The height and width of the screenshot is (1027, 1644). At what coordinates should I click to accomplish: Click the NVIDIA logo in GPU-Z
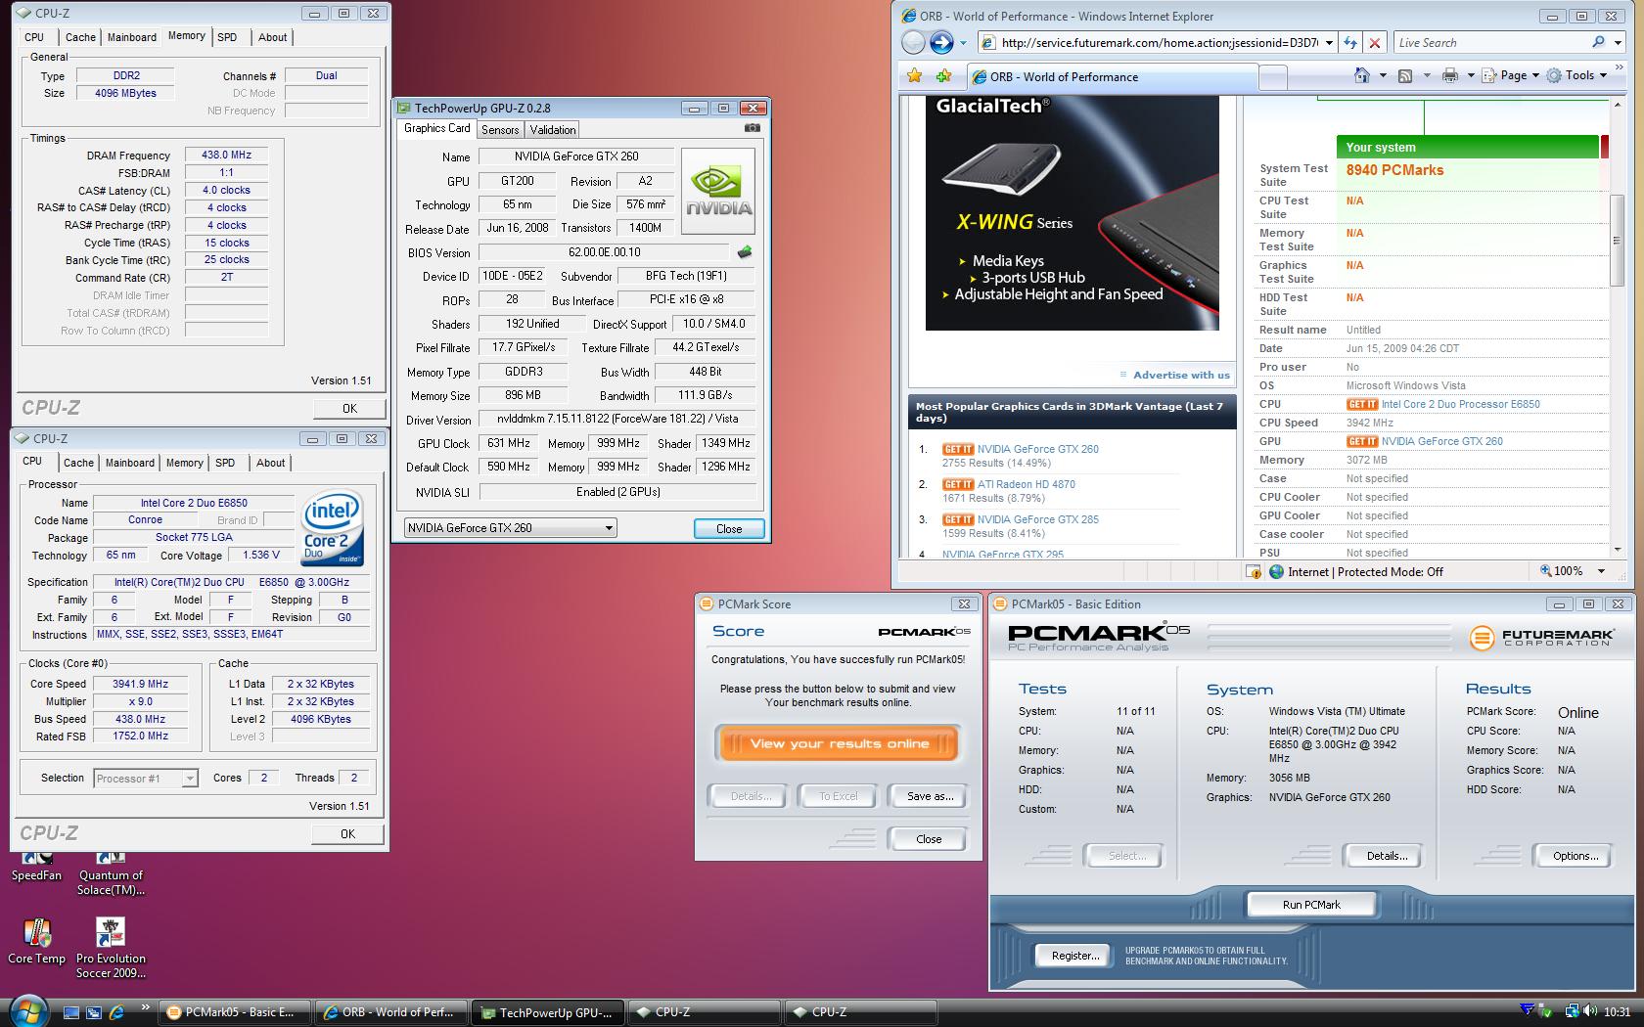pos(718,191)
